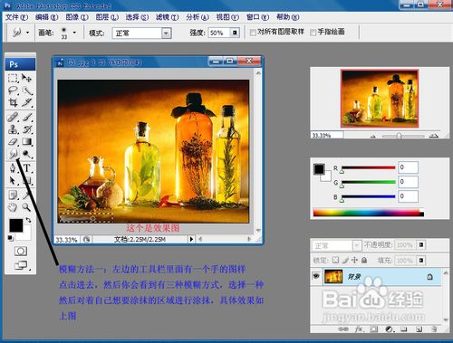Select the Gradient tool

point(27,141)
